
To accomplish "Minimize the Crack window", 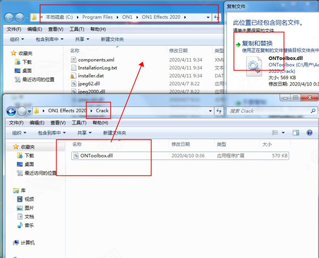I will coord(285,98).
